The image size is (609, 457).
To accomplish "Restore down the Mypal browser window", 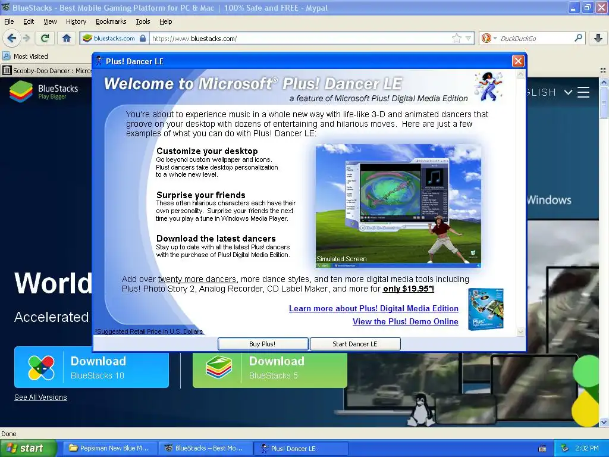I will (x=587, y=7).
